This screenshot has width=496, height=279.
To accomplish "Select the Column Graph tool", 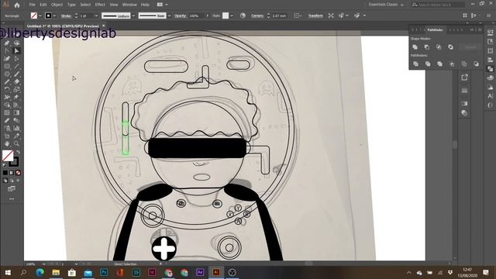I will 16,128.
